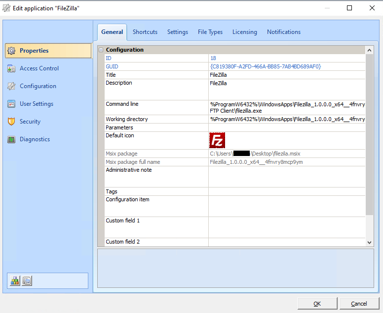Click the stacked windows icon at bottom left

tap(27, 281)
